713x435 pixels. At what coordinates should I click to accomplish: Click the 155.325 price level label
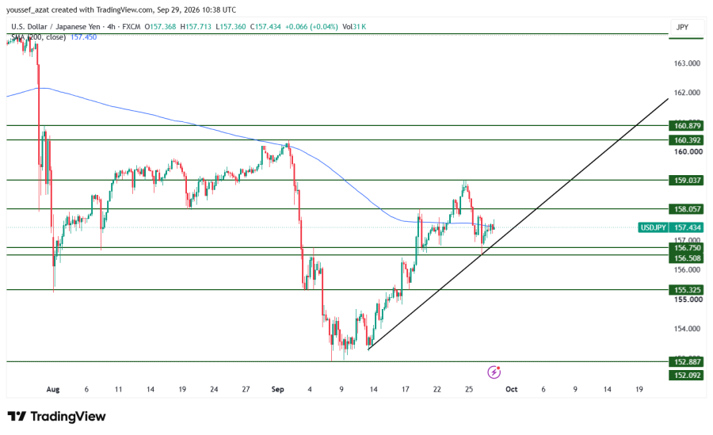686,290
